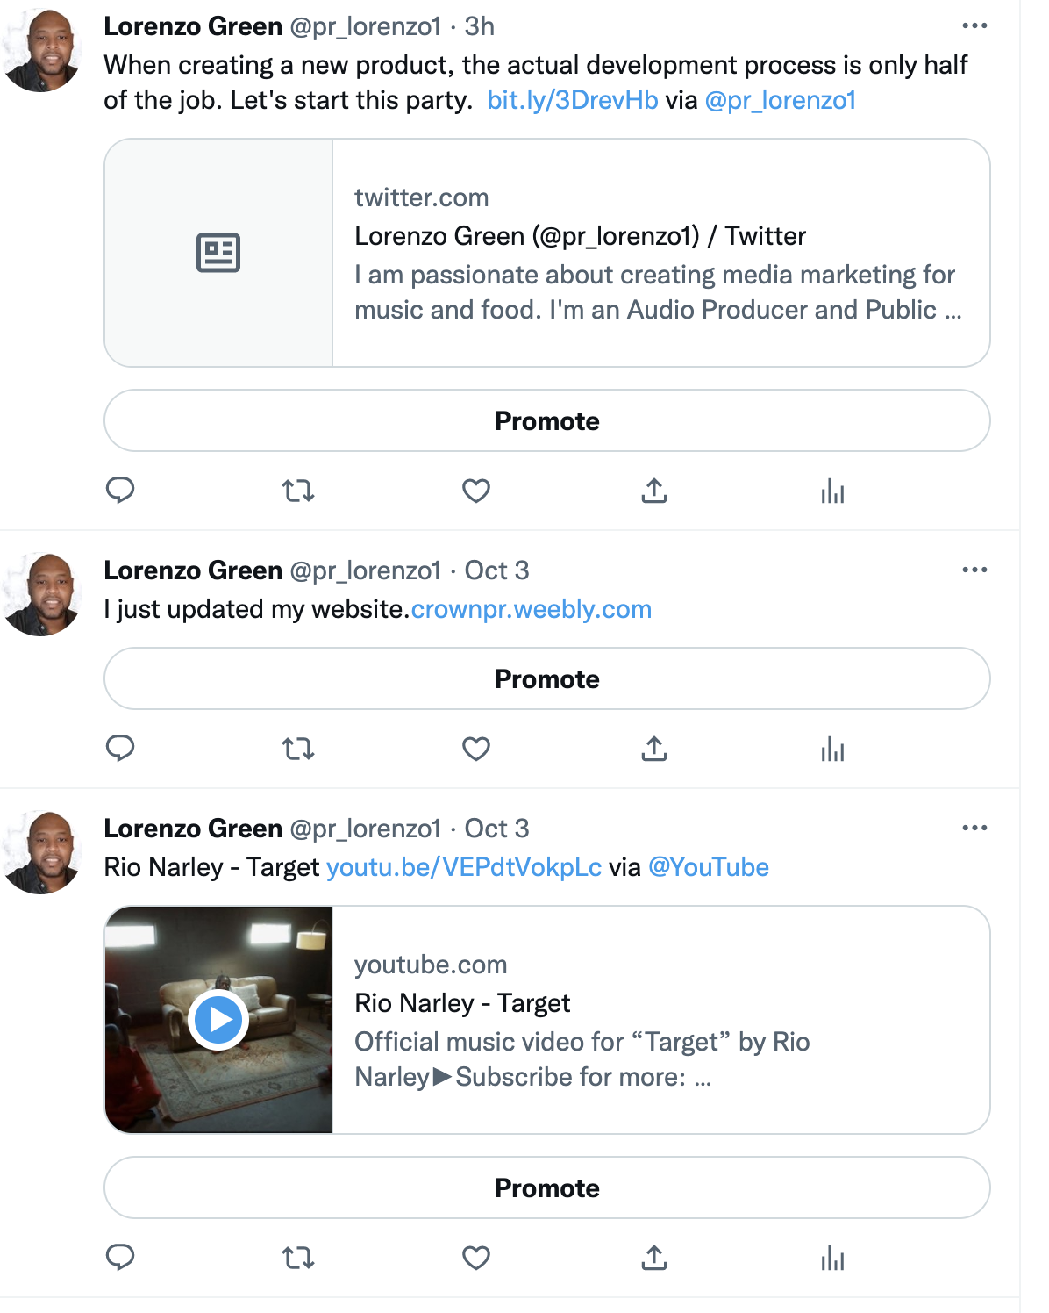Image resolution: width=1049 pixels, height=1313 pixels.
Task: Share the new product development tweet
Action: (654, 491)
